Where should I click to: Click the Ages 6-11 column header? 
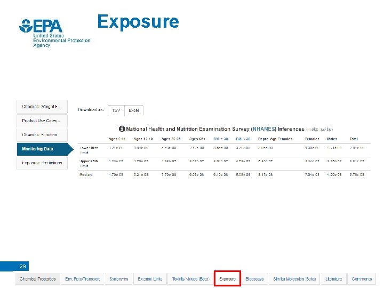coord(117,139)
